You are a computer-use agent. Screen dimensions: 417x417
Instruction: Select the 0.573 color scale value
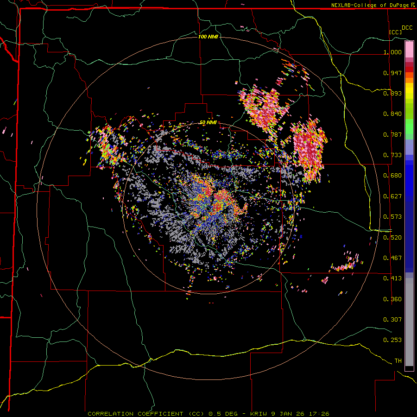click(392, 217)
